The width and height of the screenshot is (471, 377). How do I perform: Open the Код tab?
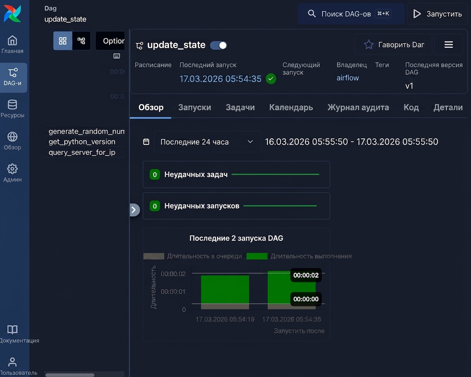(411, 108)
